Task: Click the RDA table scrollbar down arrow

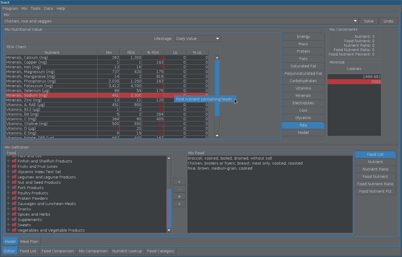Action: (217, 136)
